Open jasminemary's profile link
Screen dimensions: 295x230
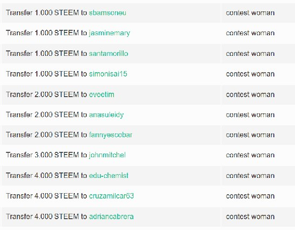pos(110,33)
